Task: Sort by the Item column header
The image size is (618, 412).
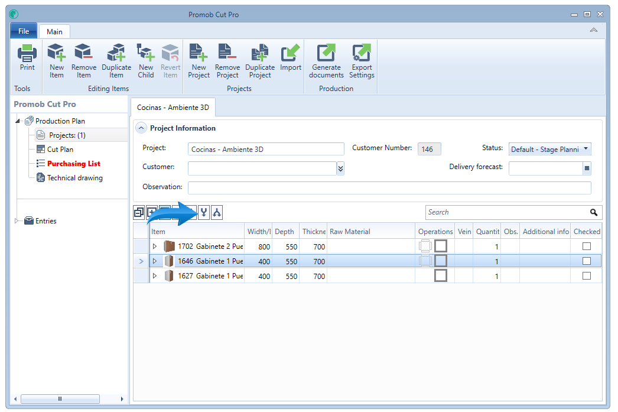Action: pyautogui.click(x=197, y=232)
